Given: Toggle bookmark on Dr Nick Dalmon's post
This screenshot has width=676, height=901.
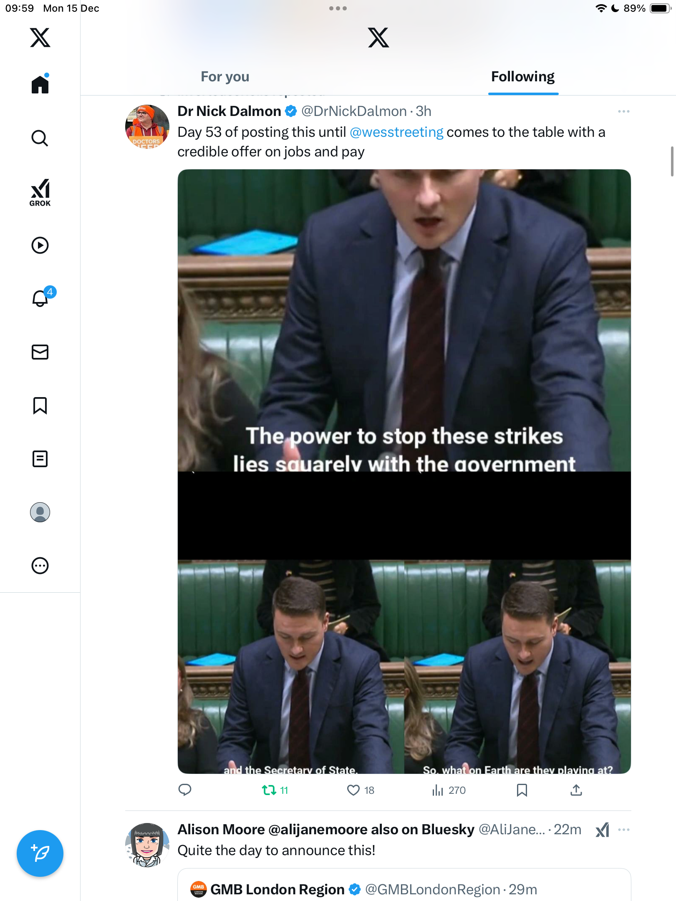Looking at the screenshot, I should 522,790.
